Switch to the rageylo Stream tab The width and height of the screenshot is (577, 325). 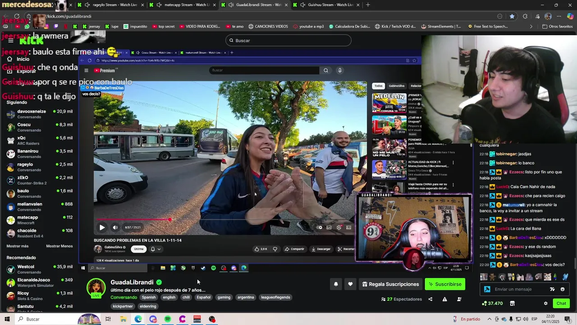(x=110, y=5)
